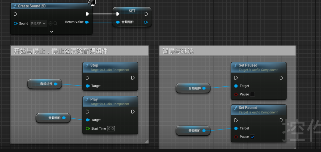Click the Start Time value field on Play
Image resolution: width=321 pixels, height=152 pixels.
[111, 128]
